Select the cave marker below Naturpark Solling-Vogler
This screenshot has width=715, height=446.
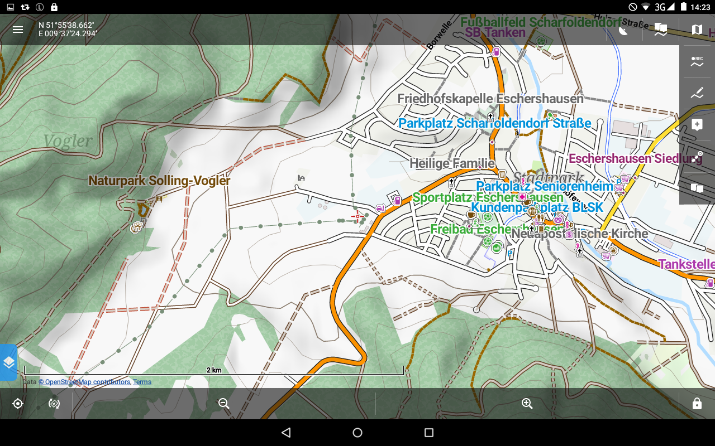136,227
